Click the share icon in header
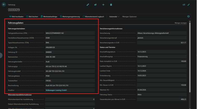This screenshot has width=197, height=109. click(95, 5)
